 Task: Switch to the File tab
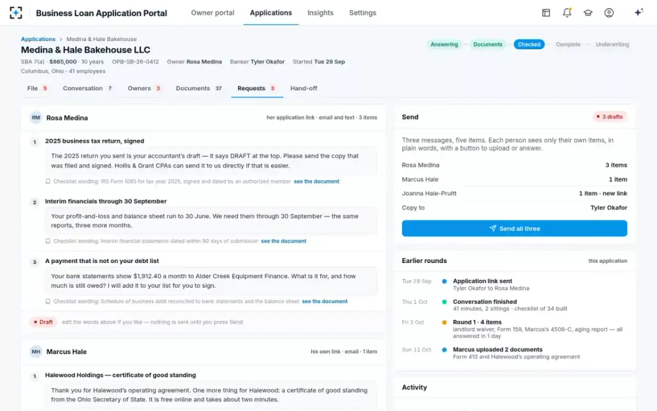[x=37, y=88]
